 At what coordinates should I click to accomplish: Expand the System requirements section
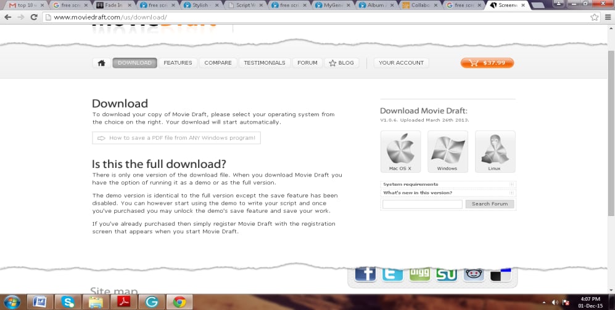click(x=448, y=184)
